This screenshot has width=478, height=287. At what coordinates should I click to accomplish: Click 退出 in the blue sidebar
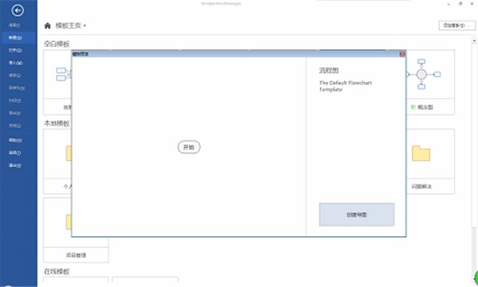(x=14, y=165)
